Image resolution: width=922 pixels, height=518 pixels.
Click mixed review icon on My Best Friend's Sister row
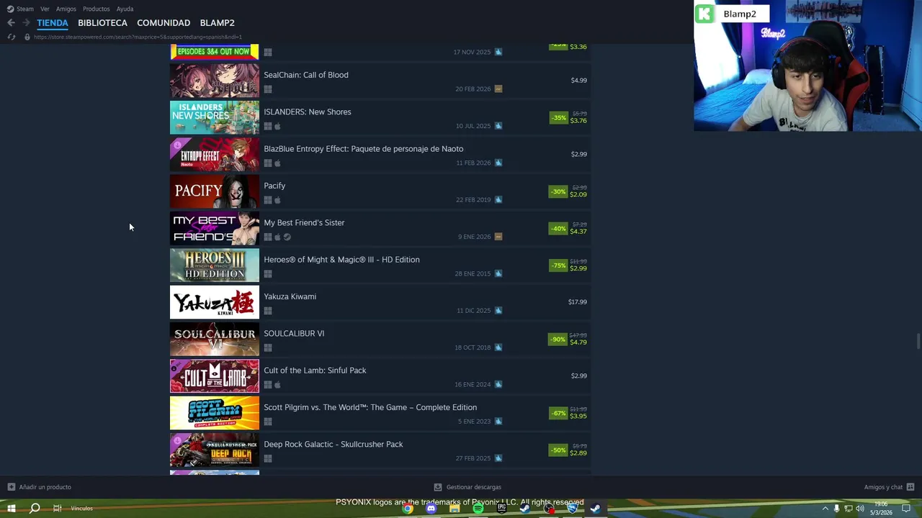click(x=498, y=237)
